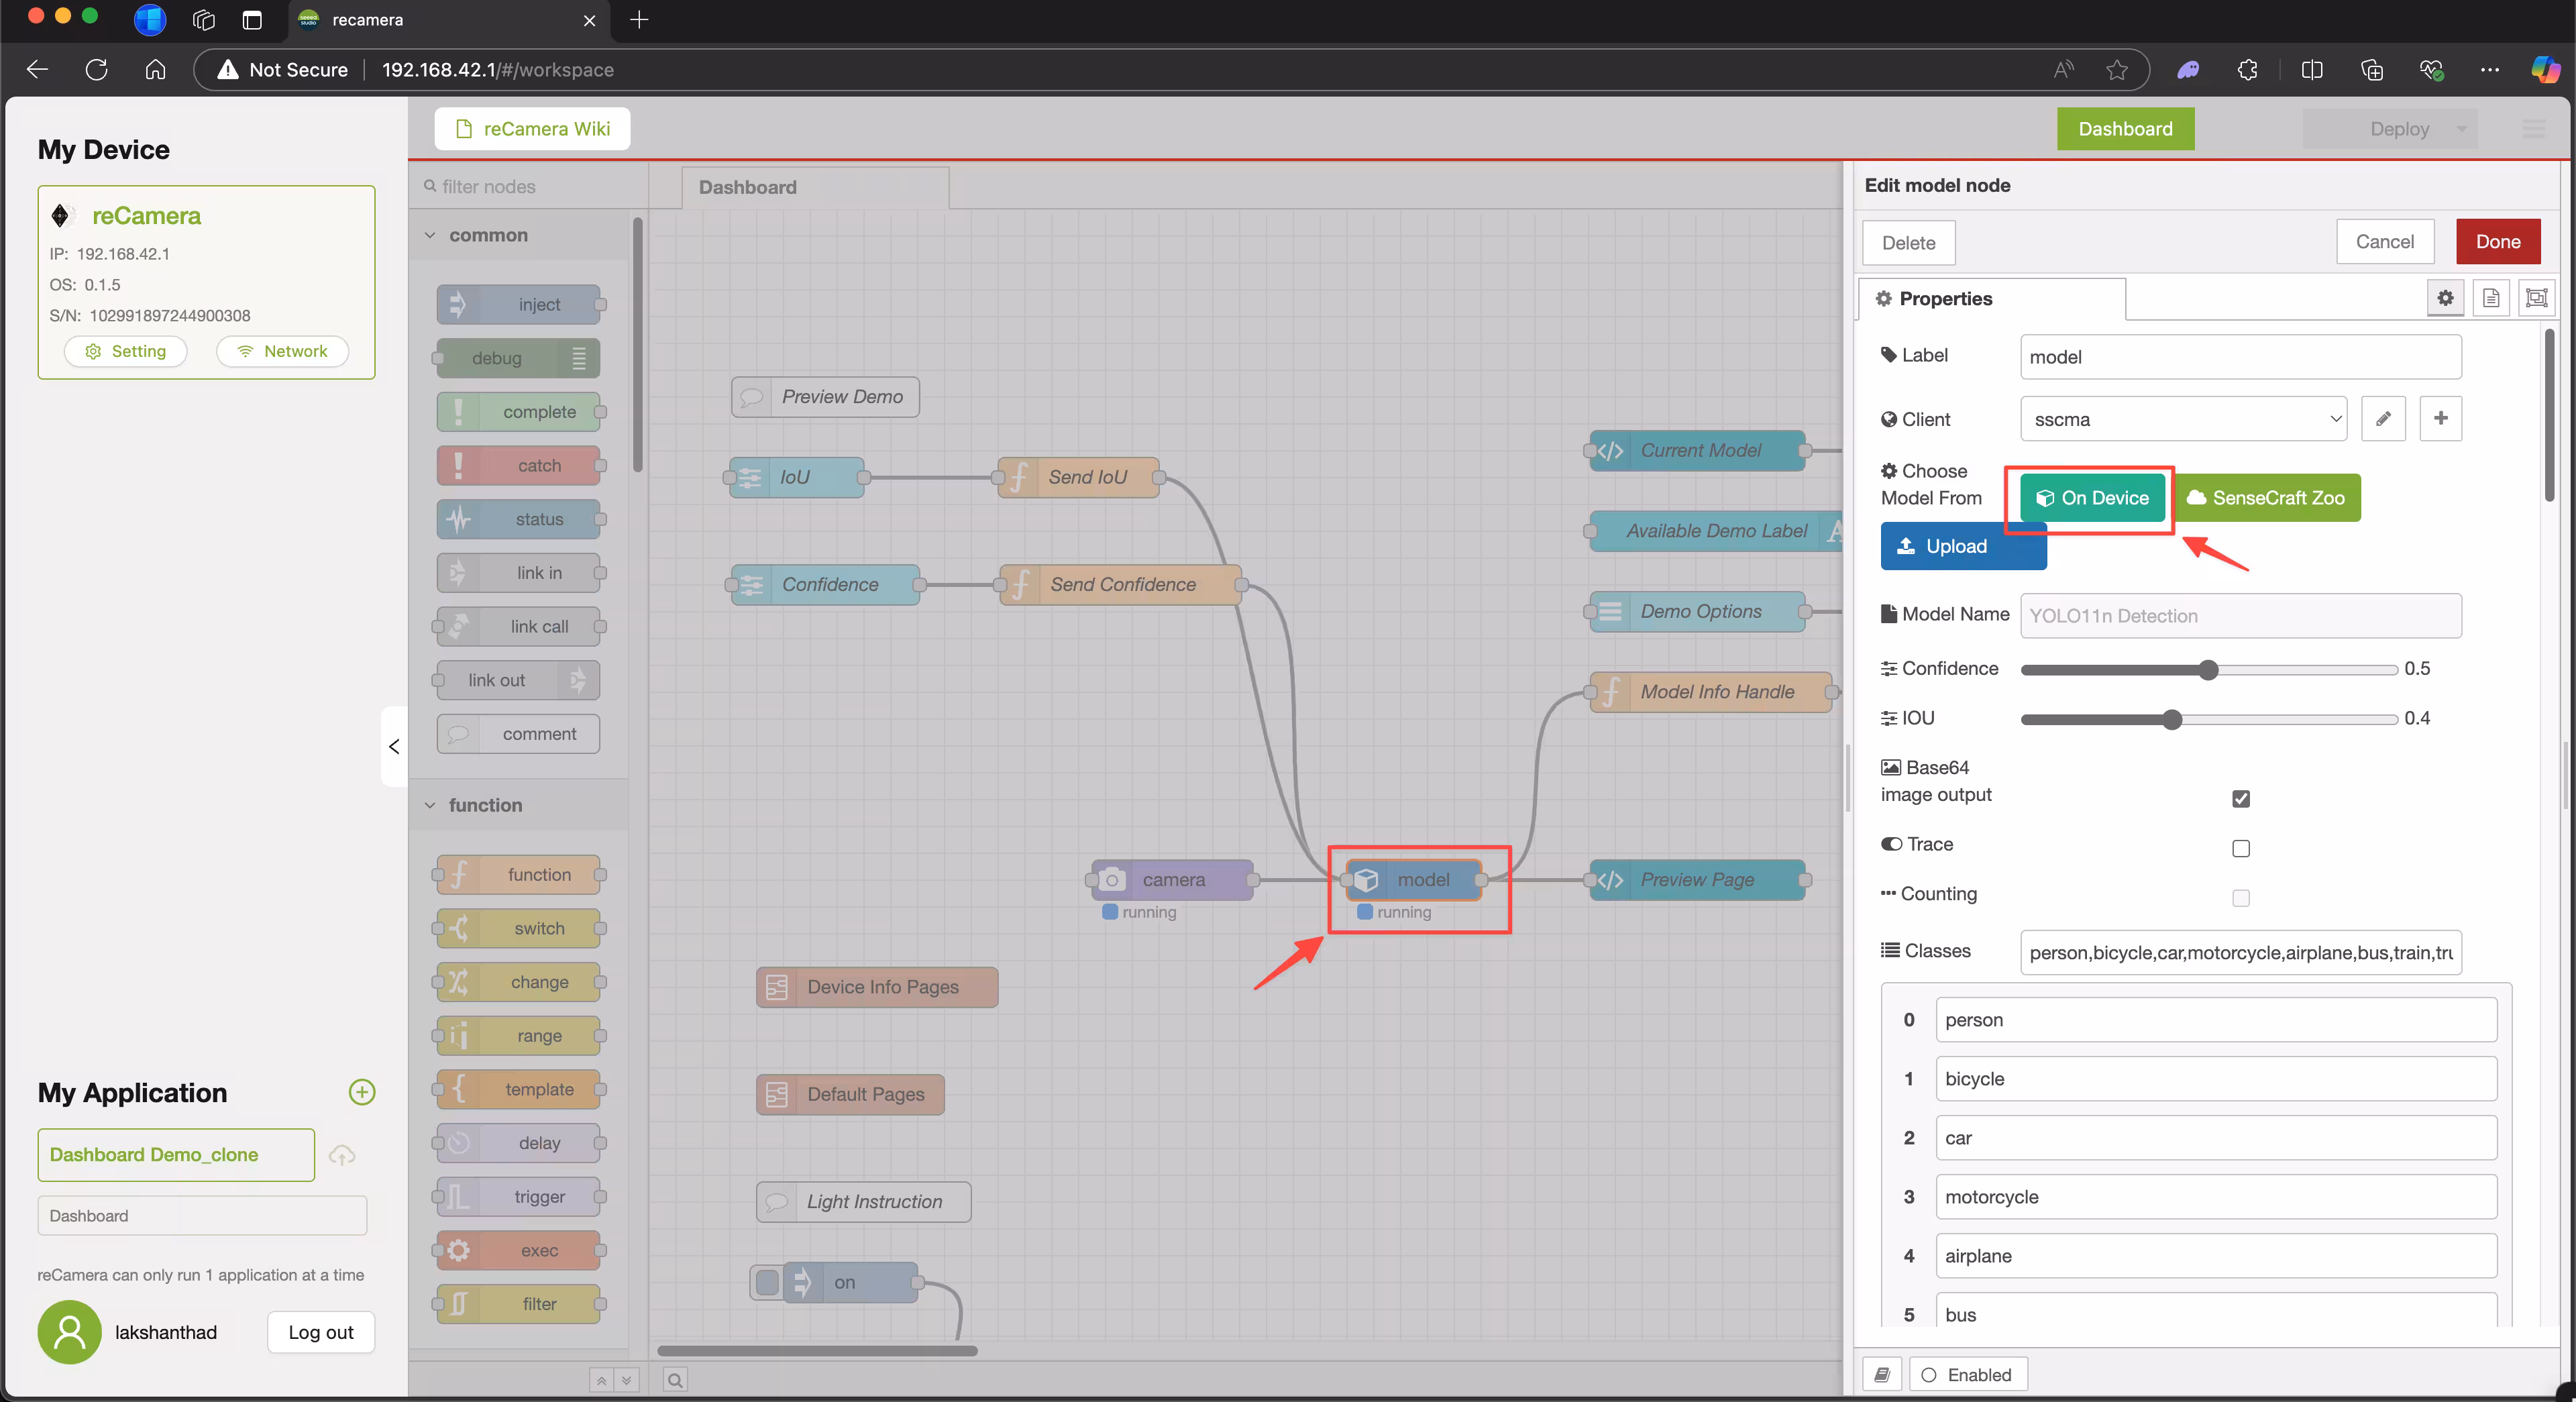Screen dimensions: 2576x1402
Task: Click the add application plus icon
Action: coord(362,1092)
